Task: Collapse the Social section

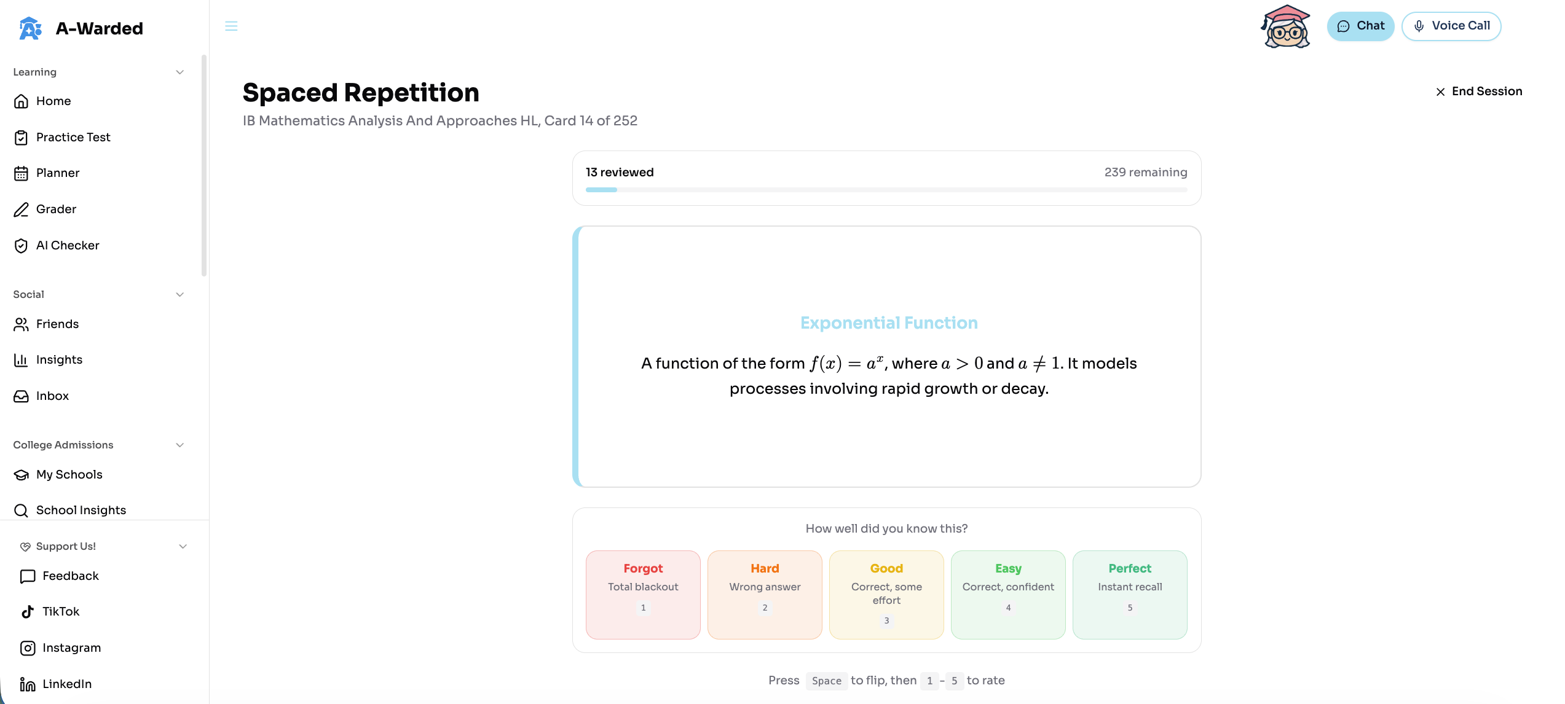Action: pyautogui.click(x=179, y=294)
